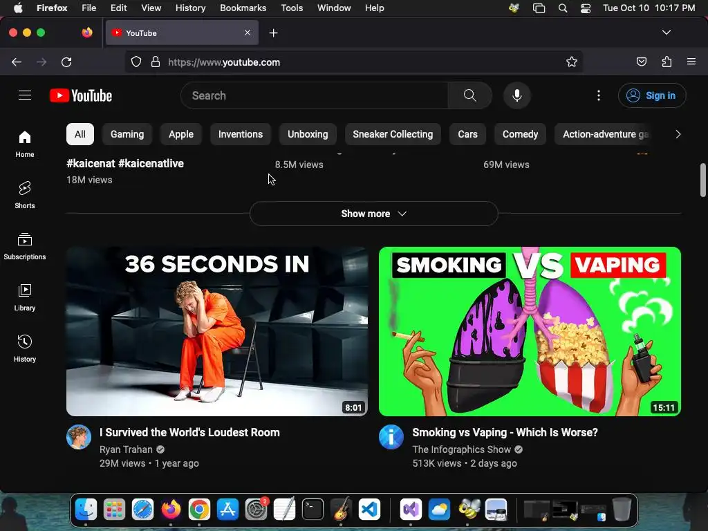Screen dimensions: 708x531
Task: Select the All category chip
Action: 80,134
